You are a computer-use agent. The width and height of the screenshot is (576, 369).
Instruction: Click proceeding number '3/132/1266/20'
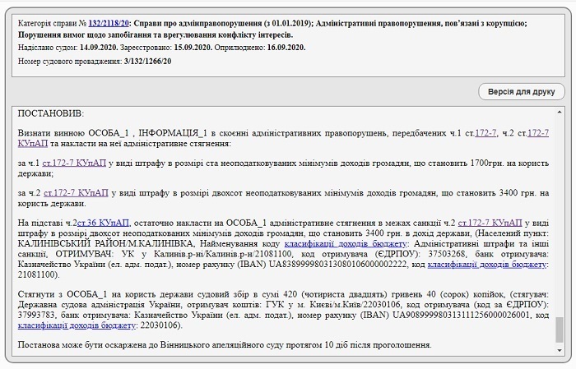coord(147,62)
